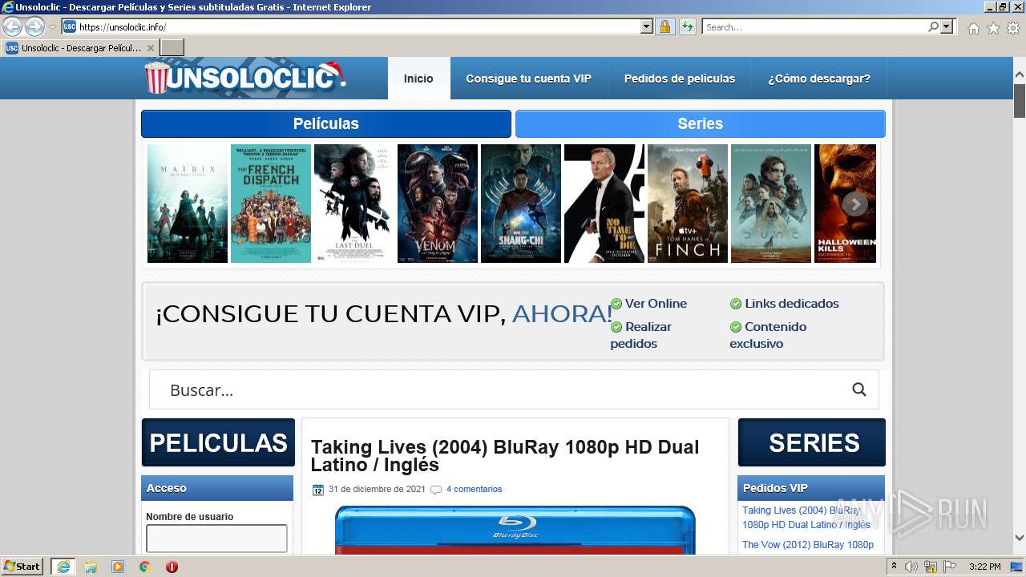Image resolution: width=1026 pixels, height=577 pixels.
Task: Open the Venom movie poster
Action: pos(438,204)
